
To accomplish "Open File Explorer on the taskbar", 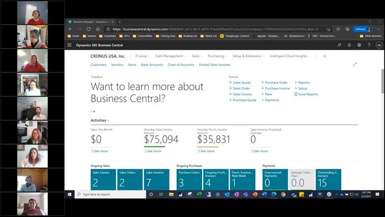I will (x=171, y=195).
